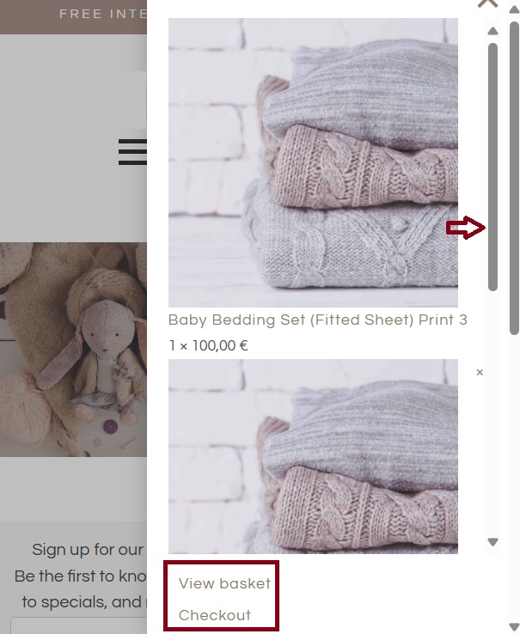Click the Sign up for our newsletter heading
Viewport: 520px width, 634px height.
(x=88, y=550)
